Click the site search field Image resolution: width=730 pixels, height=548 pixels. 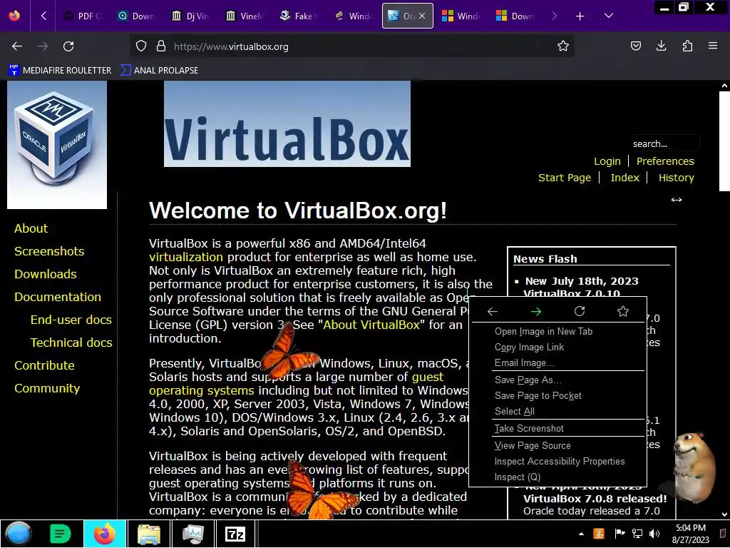[x=665, y=143]
